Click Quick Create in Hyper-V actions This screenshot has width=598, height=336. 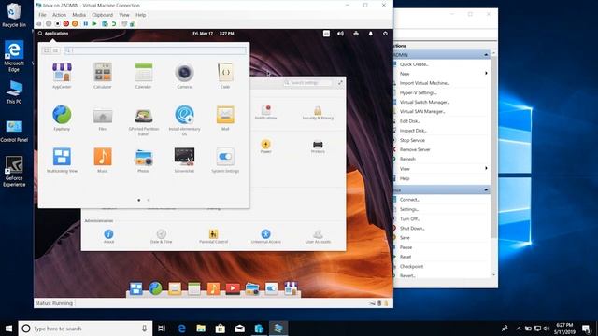click(x=414, y=64)
